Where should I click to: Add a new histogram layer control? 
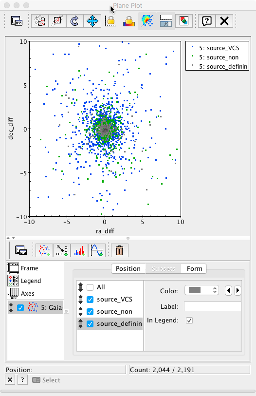coord(79,250)
